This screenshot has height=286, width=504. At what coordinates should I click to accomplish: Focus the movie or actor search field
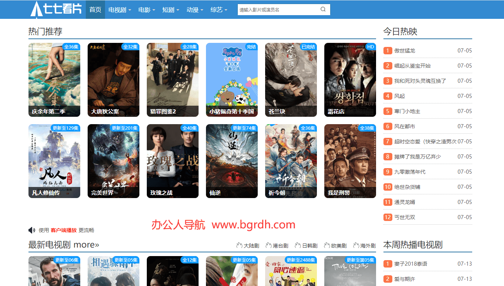pos(277,10)
